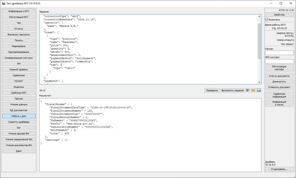
Task: Click the "fiscalDocumentNumber" line in the result
Action: (x=71, y=111)
